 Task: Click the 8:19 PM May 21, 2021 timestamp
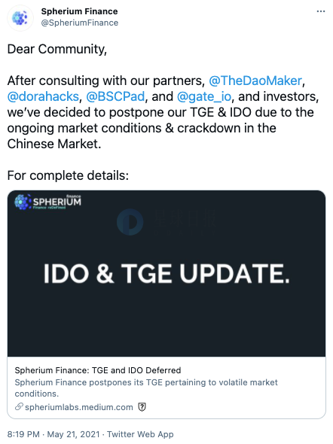click(x=53, y=434)
